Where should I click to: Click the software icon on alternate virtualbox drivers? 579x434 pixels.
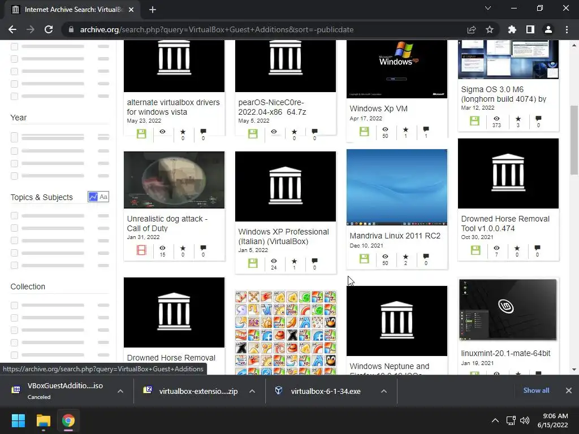point(141,133)
